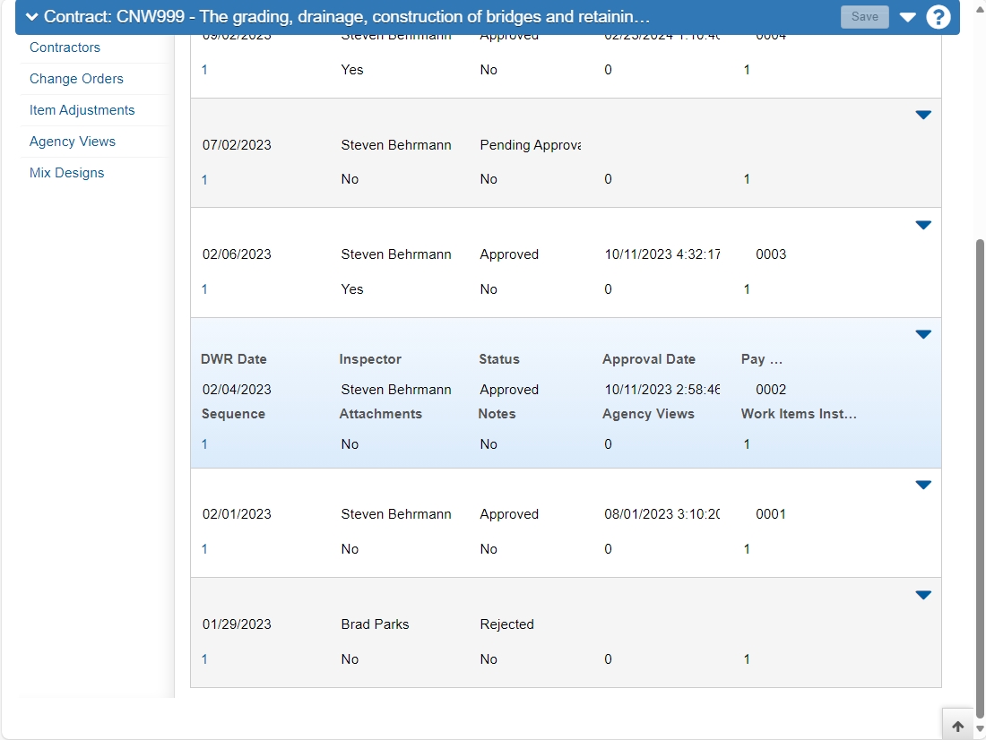Viewport: 986px width, 740px height.
Task: Select the 02/01/2023 Approved DWR row
Action: click(566, 523)
